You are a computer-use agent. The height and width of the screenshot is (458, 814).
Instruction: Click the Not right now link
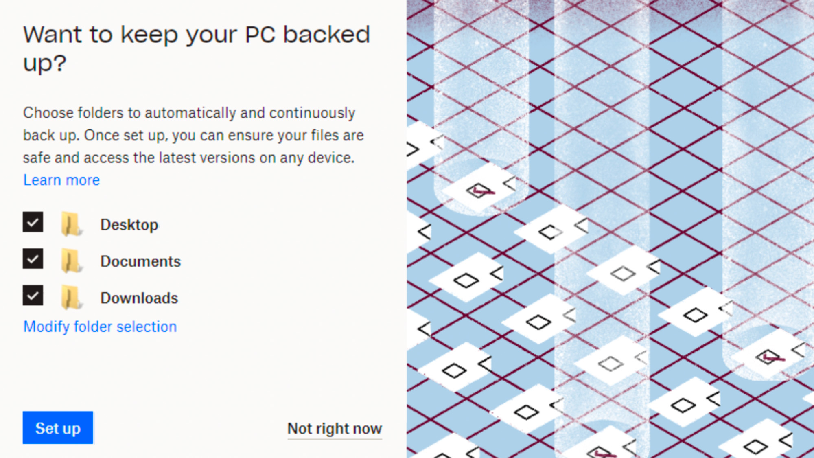[x=334, y=428]
